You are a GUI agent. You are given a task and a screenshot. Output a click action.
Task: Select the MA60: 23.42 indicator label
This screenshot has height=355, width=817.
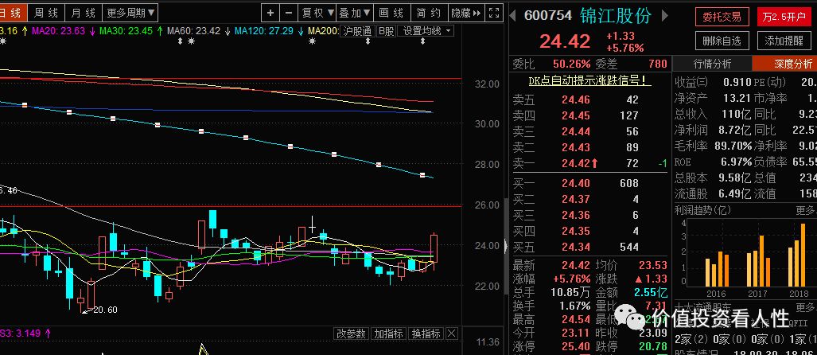(x=194, y=31)
